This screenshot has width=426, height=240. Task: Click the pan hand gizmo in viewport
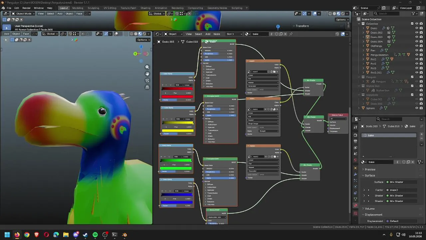coord(147,74)
